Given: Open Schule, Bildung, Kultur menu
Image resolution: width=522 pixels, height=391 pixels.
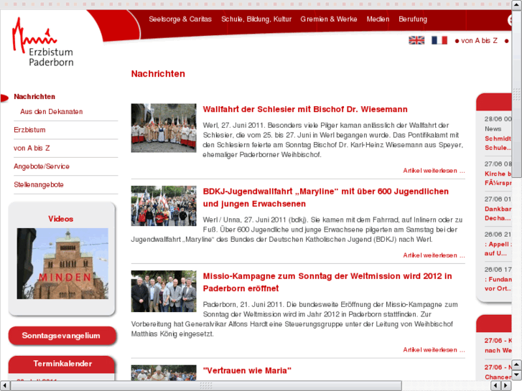Looking at the screenshot, I should [x=256, y=19].
